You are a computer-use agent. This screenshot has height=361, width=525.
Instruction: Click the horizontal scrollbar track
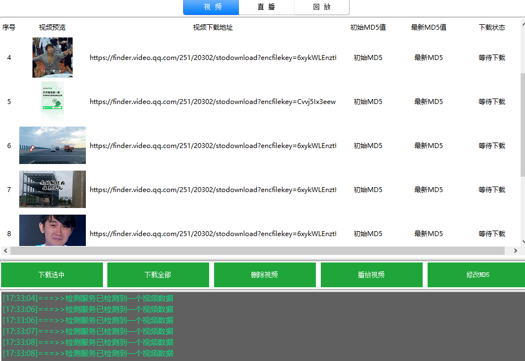[259, 250]
